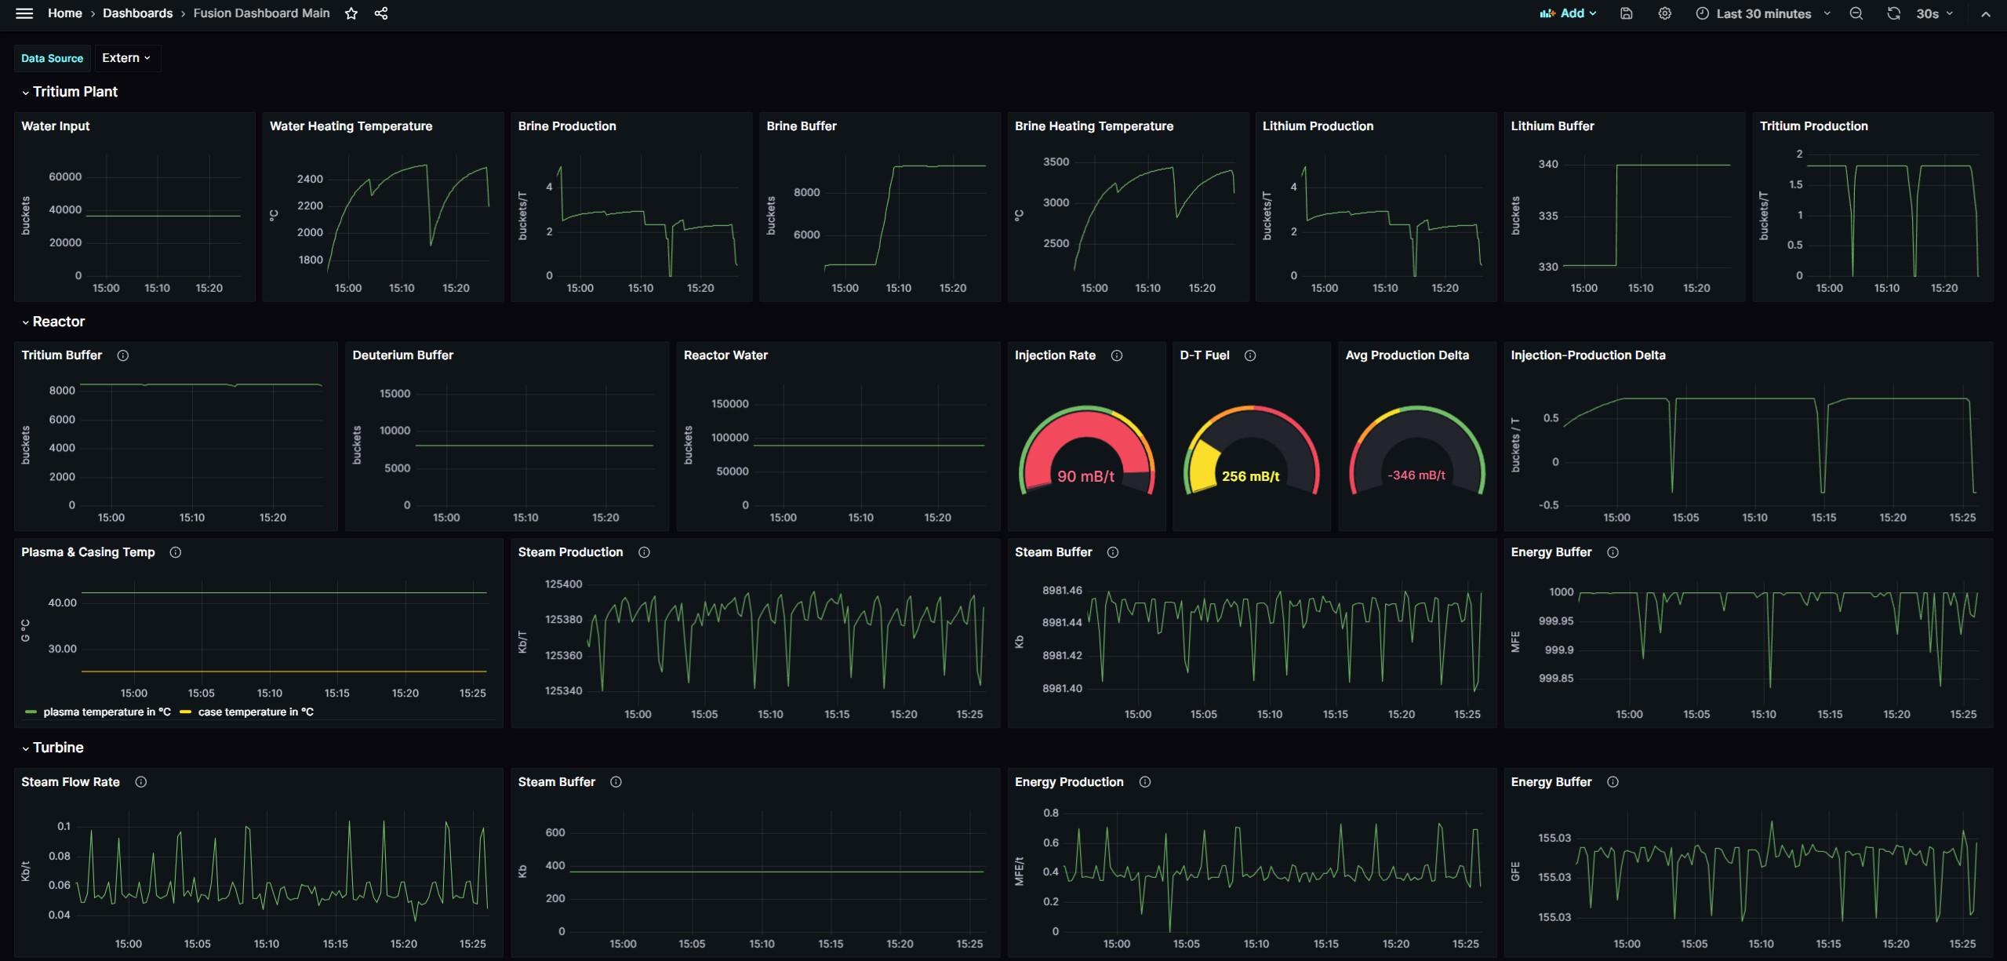2007x961 pixels.
Task: Open Lithium Buffer panel title
Action: click(x=1553, y=126)
